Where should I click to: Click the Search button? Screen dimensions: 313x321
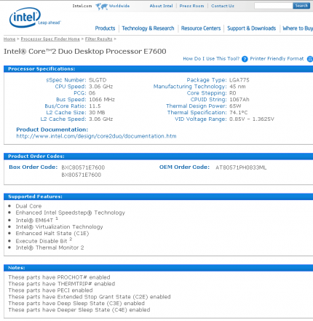point(301,6)
